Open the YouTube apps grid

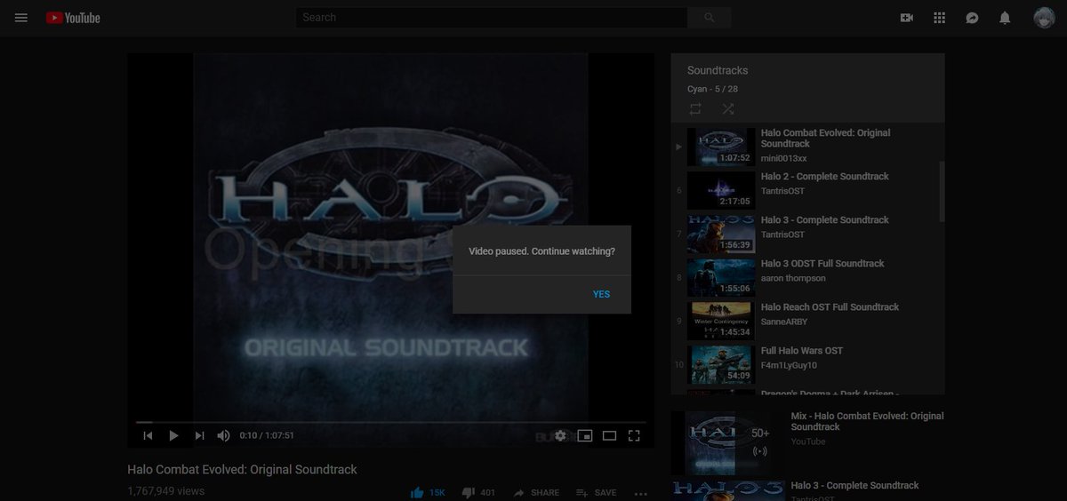click(x=939, y=18)
